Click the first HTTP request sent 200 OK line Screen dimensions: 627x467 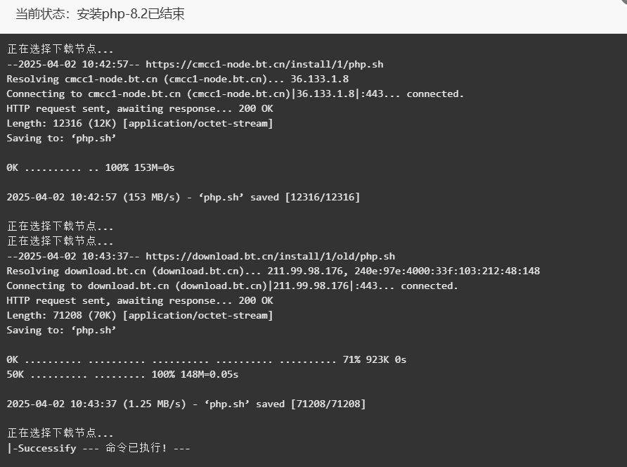tap(140, 108)
